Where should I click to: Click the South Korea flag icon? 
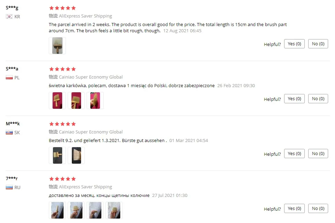[9, 16]
